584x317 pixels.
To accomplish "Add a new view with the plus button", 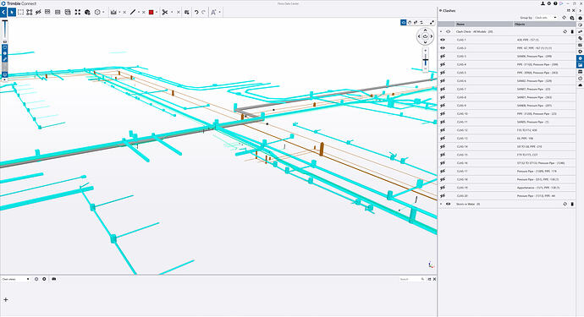I will [6, 299].
